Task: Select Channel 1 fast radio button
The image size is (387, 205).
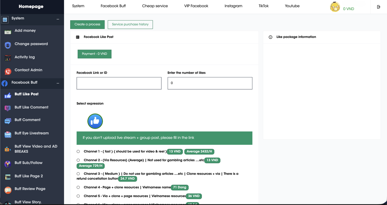Action: [78, 151]
